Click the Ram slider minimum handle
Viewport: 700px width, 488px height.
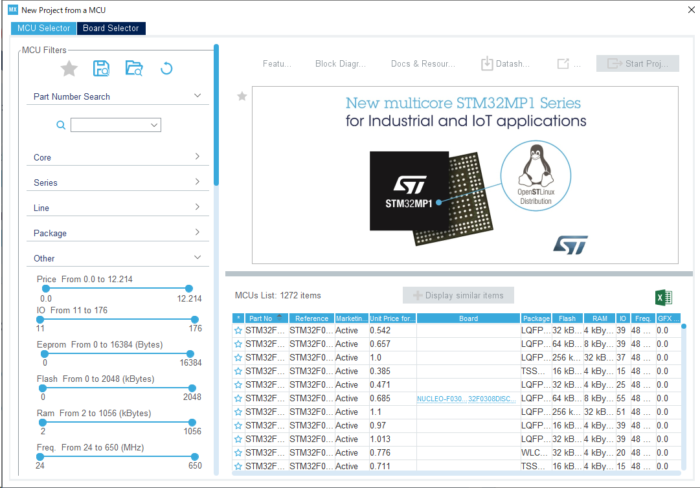click(43, 423)
